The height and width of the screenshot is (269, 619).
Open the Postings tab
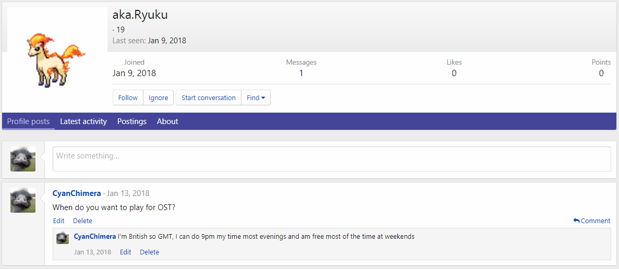[x=132, y=121]
